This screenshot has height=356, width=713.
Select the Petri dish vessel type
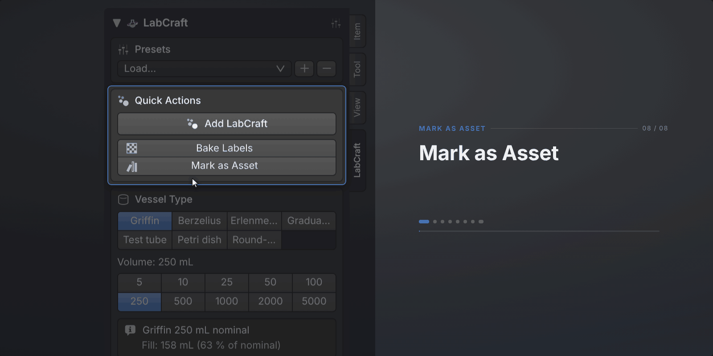pos(199,240)
